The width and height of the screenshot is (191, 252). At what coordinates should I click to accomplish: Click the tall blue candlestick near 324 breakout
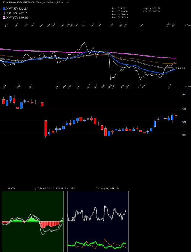(155, 124)
